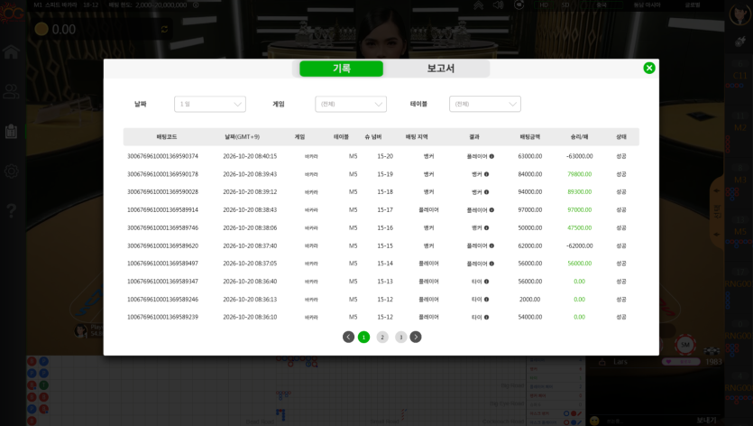The height and width of the screenshot is (426, 753).
Task: Show betting limit info icon in top bar
Action: click(x=196, y=5)
